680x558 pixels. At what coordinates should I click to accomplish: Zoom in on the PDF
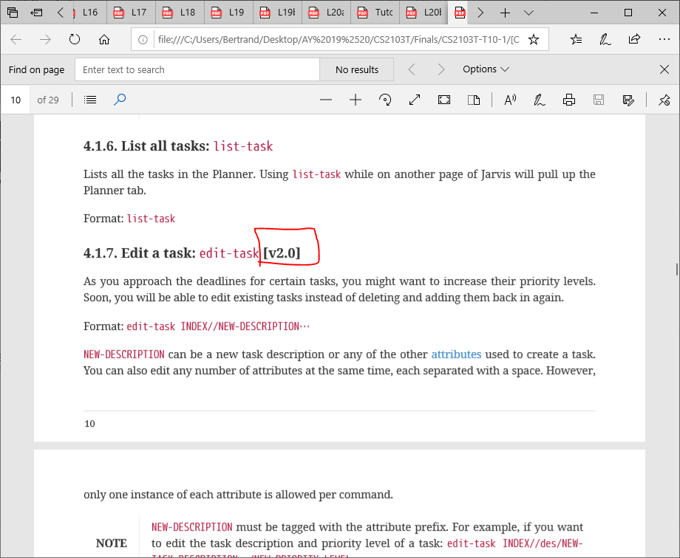(x=356, y=100)
